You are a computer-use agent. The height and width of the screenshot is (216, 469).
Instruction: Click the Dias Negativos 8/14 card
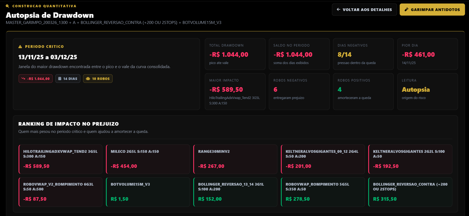click(x=363, y=54)
